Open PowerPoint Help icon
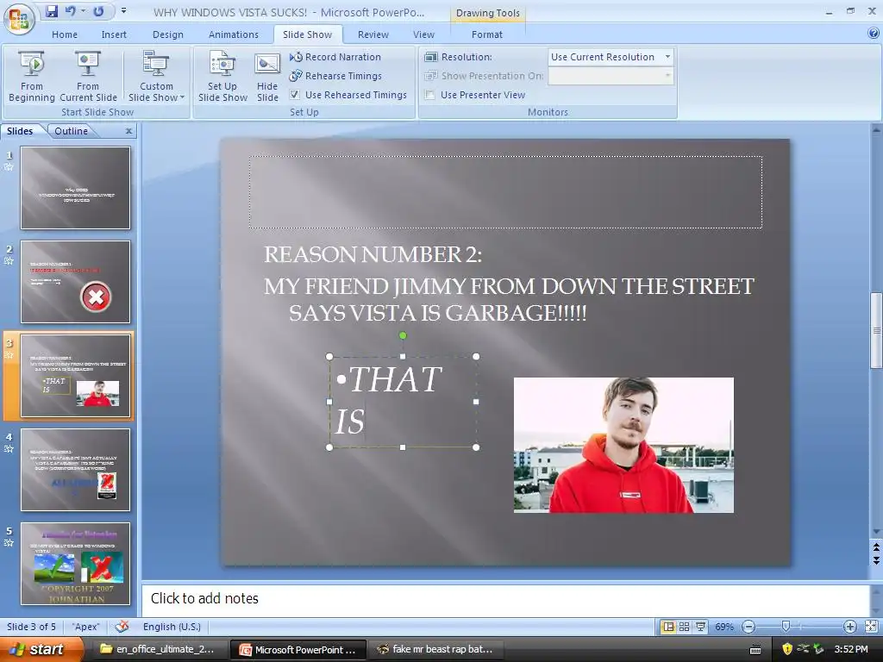 click(874, 34)
